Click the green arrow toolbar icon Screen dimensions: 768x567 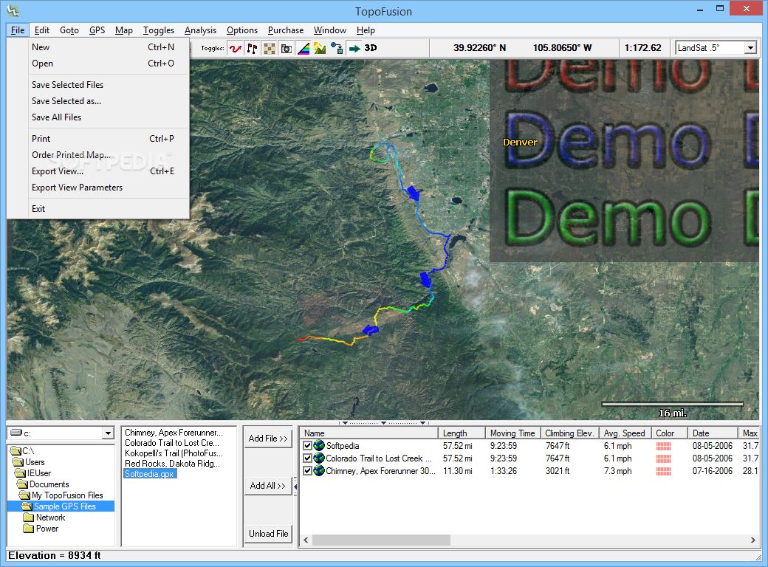coord(354,48)
